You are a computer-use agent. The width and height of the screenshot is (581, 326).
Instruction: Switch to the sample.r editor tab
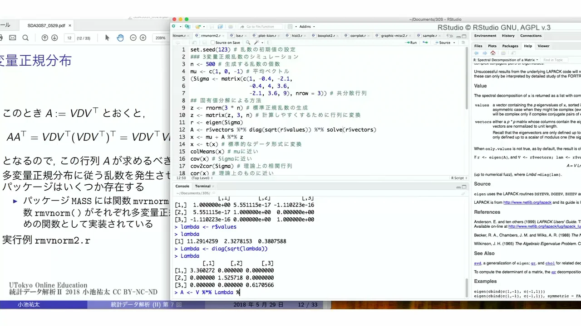click(430, 36)
